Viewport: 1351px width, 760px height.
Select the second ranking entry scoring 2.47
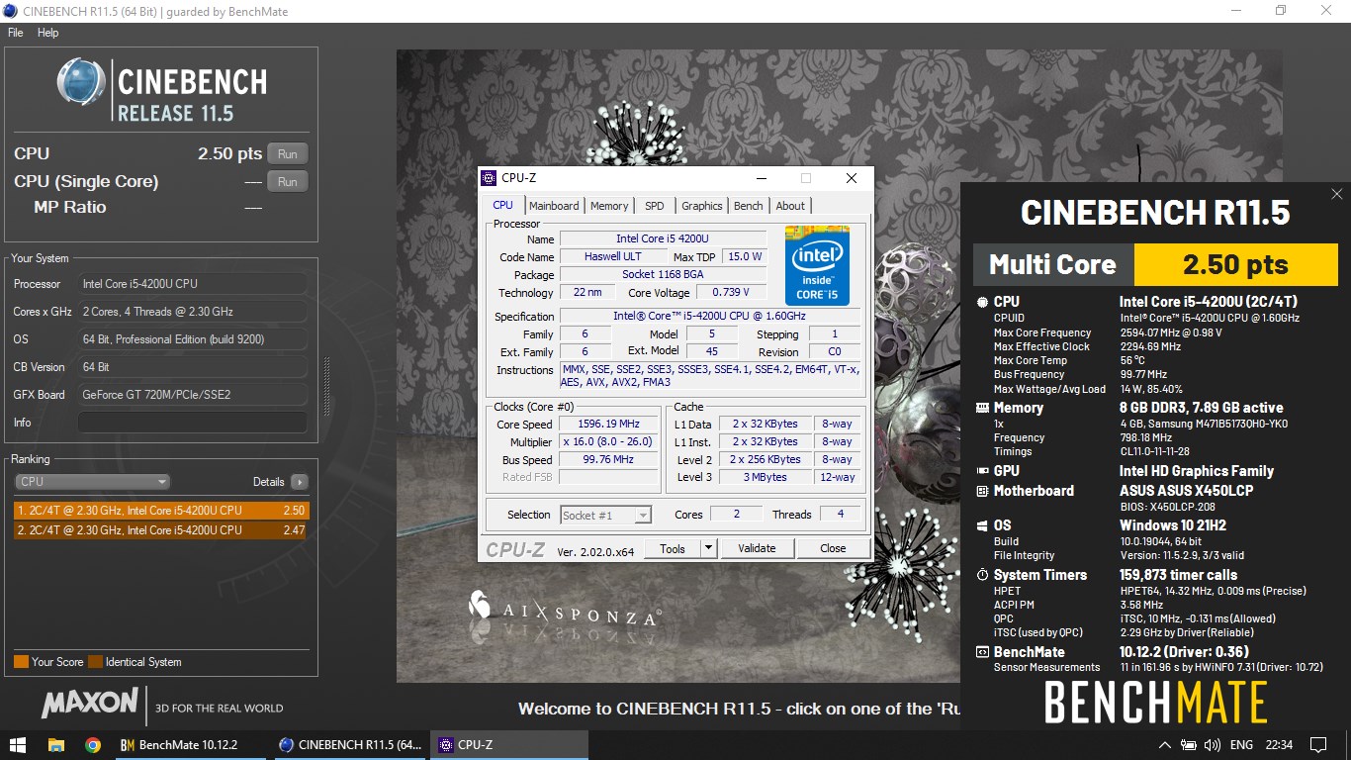pos(161,530)
